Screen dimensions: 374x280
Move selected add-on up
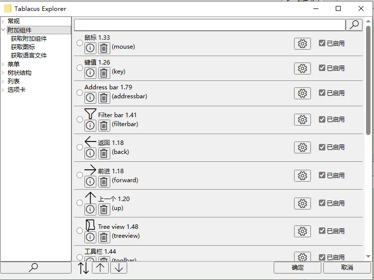coord(100,268)
